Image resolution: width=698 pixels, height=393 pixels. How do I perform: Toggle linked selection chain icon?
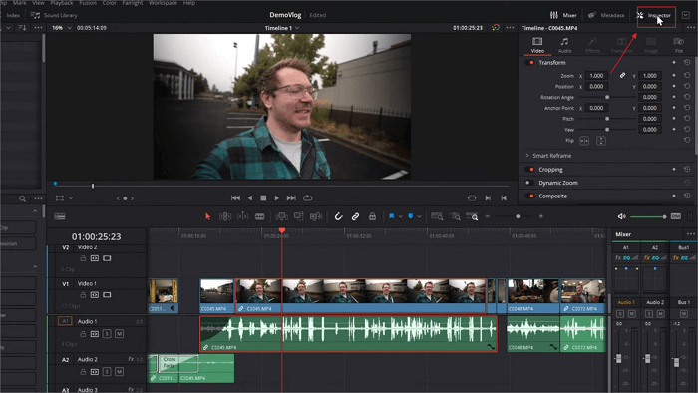point(355,216)
